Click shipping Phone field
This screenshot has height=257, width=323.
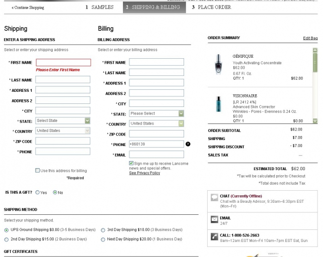coord(63,151)
